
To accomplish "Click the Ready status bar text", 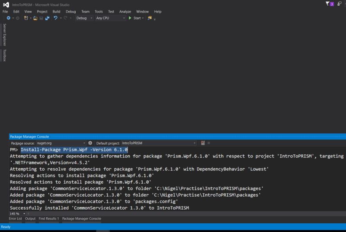I will point(6,227).
